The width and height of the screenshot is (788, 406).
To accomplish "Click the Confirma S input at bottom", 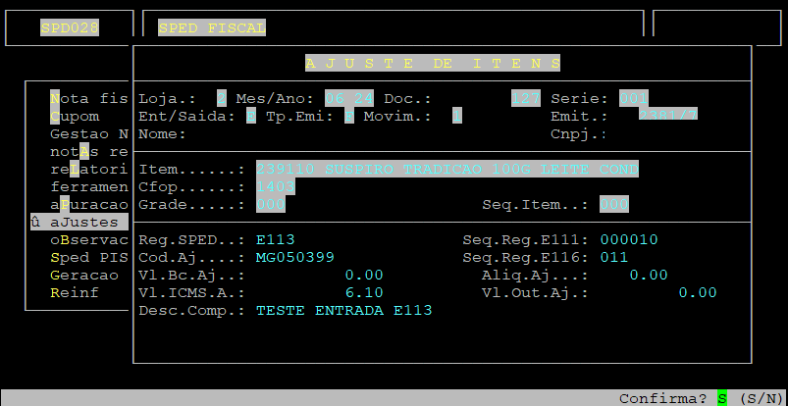I will coord(722,398).
